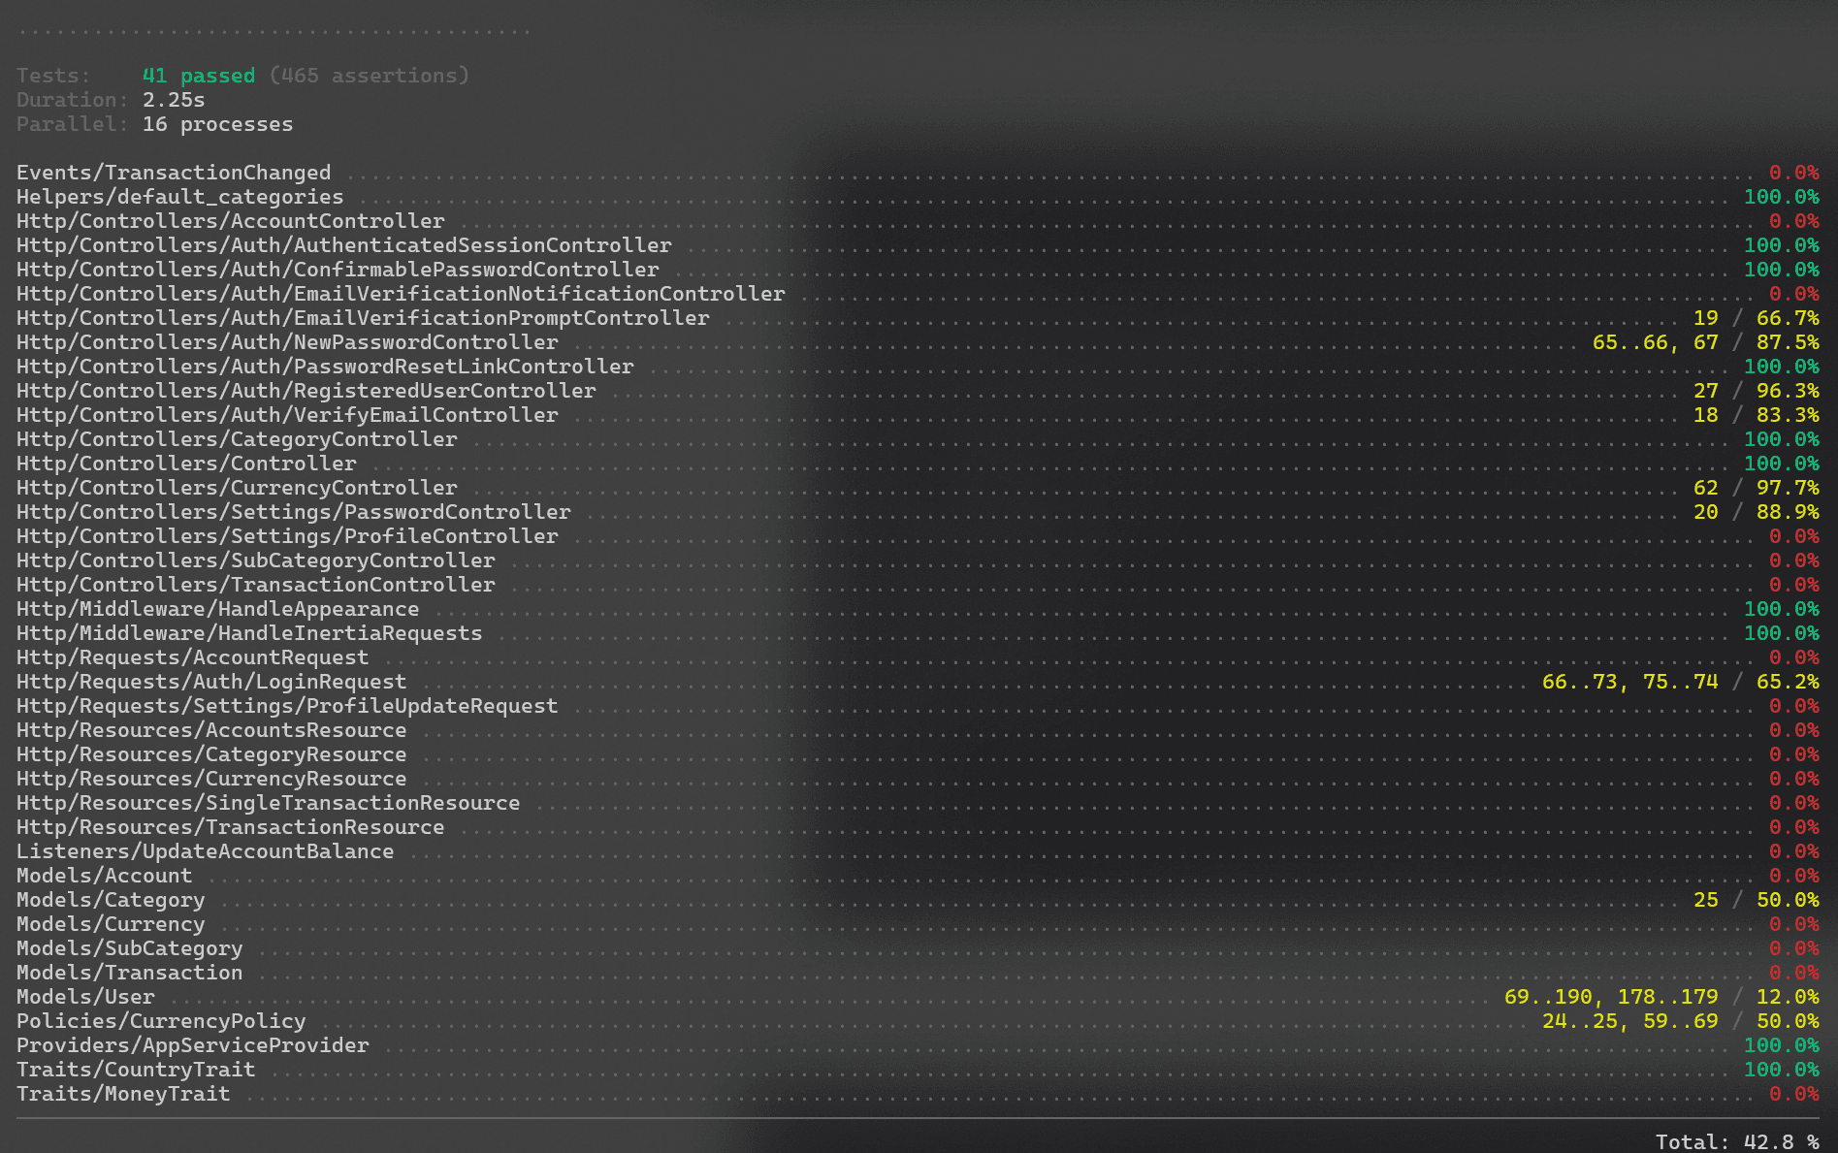Click the Traits/MoneyTrait entry

pyautogui.click(x=122, y=1093)
